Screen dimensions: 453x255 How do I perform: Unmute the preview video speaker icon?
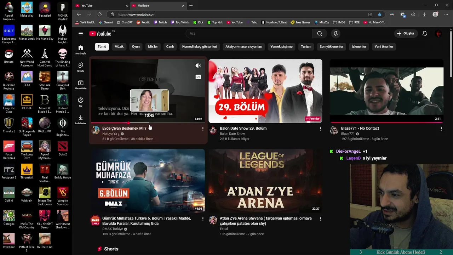[x=198, y=66]
